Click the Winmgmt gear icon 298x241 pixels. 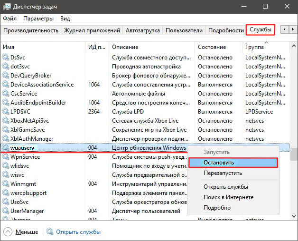(x=6, y=183)
